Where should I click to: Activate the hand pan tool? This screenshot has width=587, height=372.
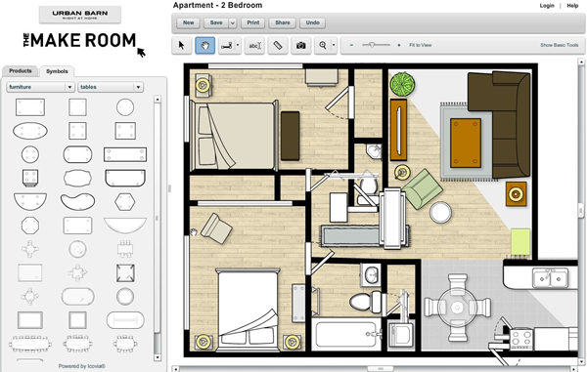click(205, 46)
